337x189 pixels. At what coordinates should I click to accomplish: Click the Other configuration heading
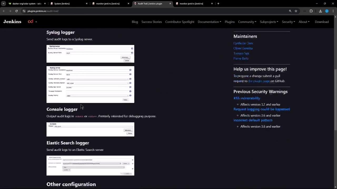(x=71, y=184)
